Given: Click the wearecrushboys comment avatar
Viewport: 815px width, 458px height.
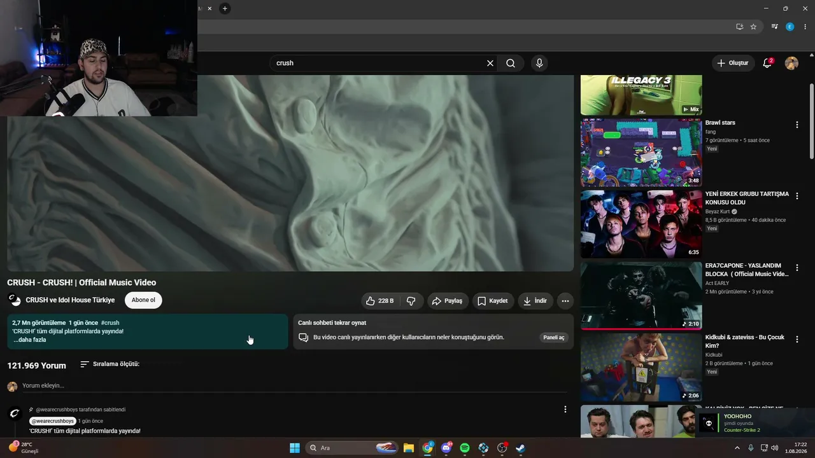Looking at the screenshot, I should click(x=14, y=413).
